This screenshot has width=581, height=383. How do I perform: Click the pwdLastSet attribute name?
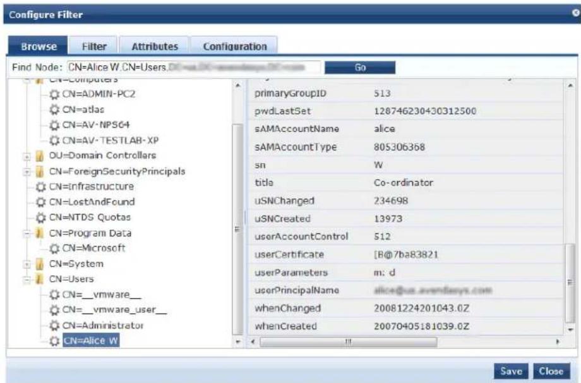point(282,111)
